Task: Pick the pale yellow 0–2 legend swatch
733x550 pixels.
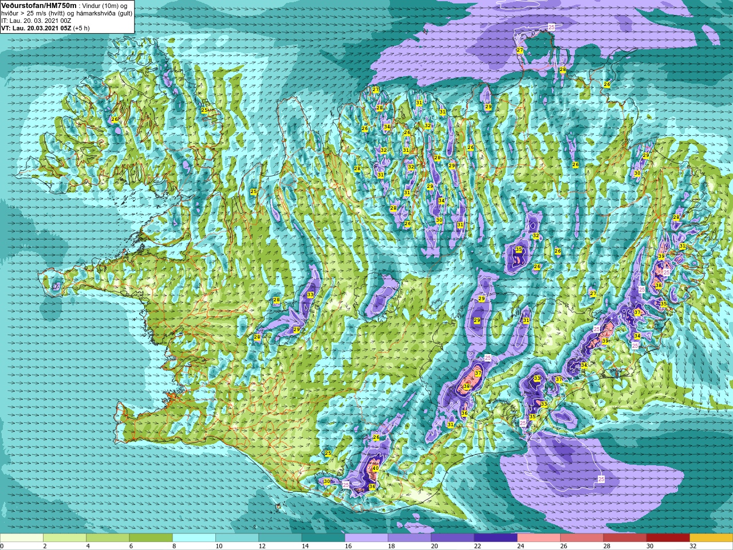Action: tap(22, 537)
